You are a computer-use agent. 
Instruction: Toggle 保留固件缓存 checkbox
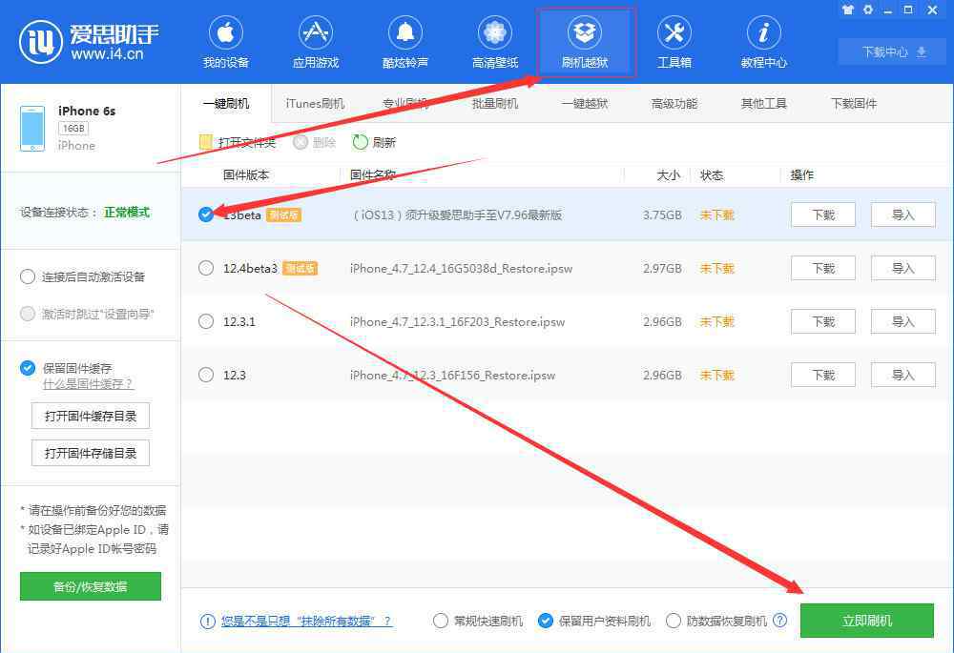coord(28,368)
